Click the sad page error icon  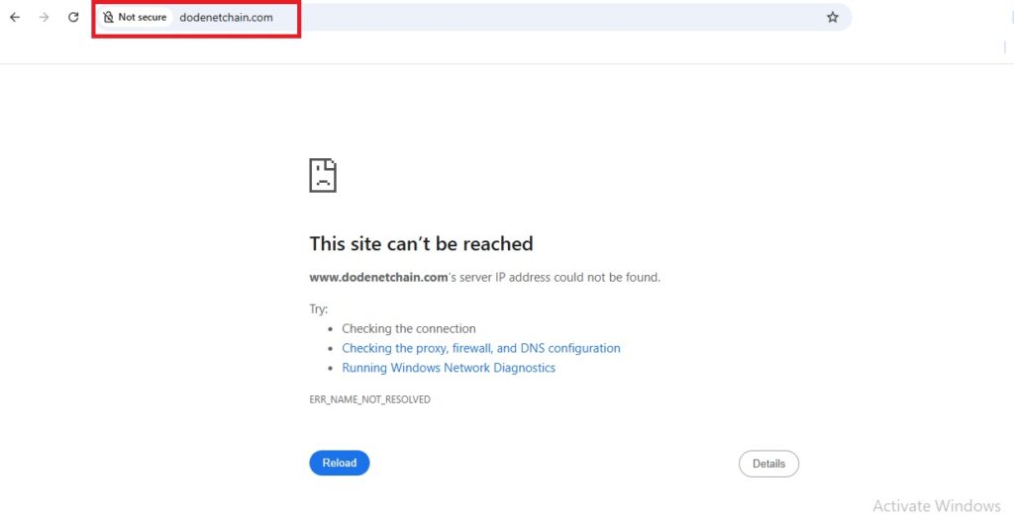[x=323, y=175]
